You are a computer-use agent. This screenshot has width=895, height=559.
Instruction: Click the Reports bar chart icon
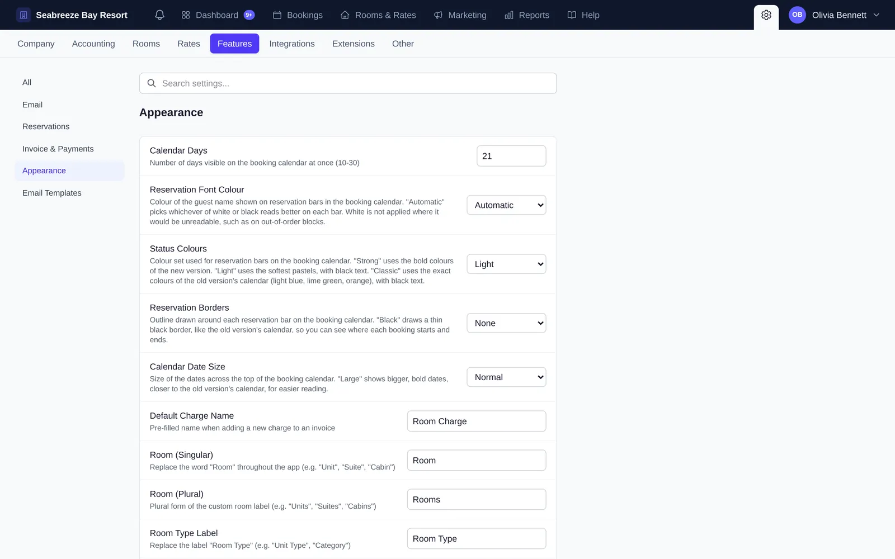509,15
